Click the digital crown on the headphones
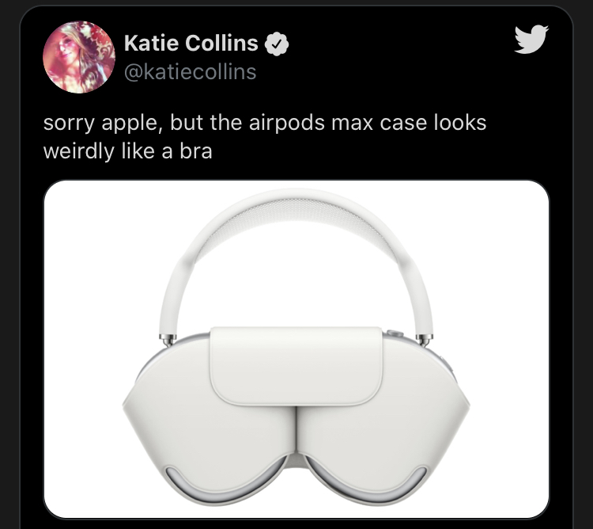 395,333
